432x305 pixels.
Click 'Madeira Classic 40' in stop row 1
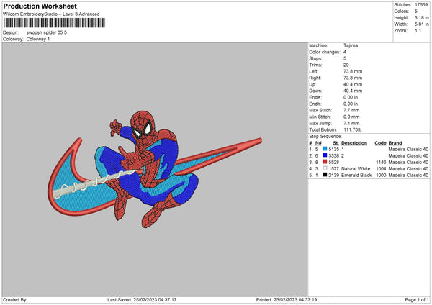408,149
